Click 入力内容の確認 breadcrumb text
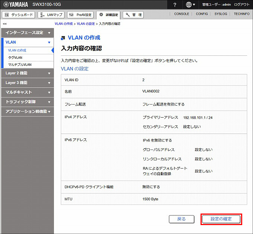The height and width of the screenshot is (234, 253). coord(109,24)
